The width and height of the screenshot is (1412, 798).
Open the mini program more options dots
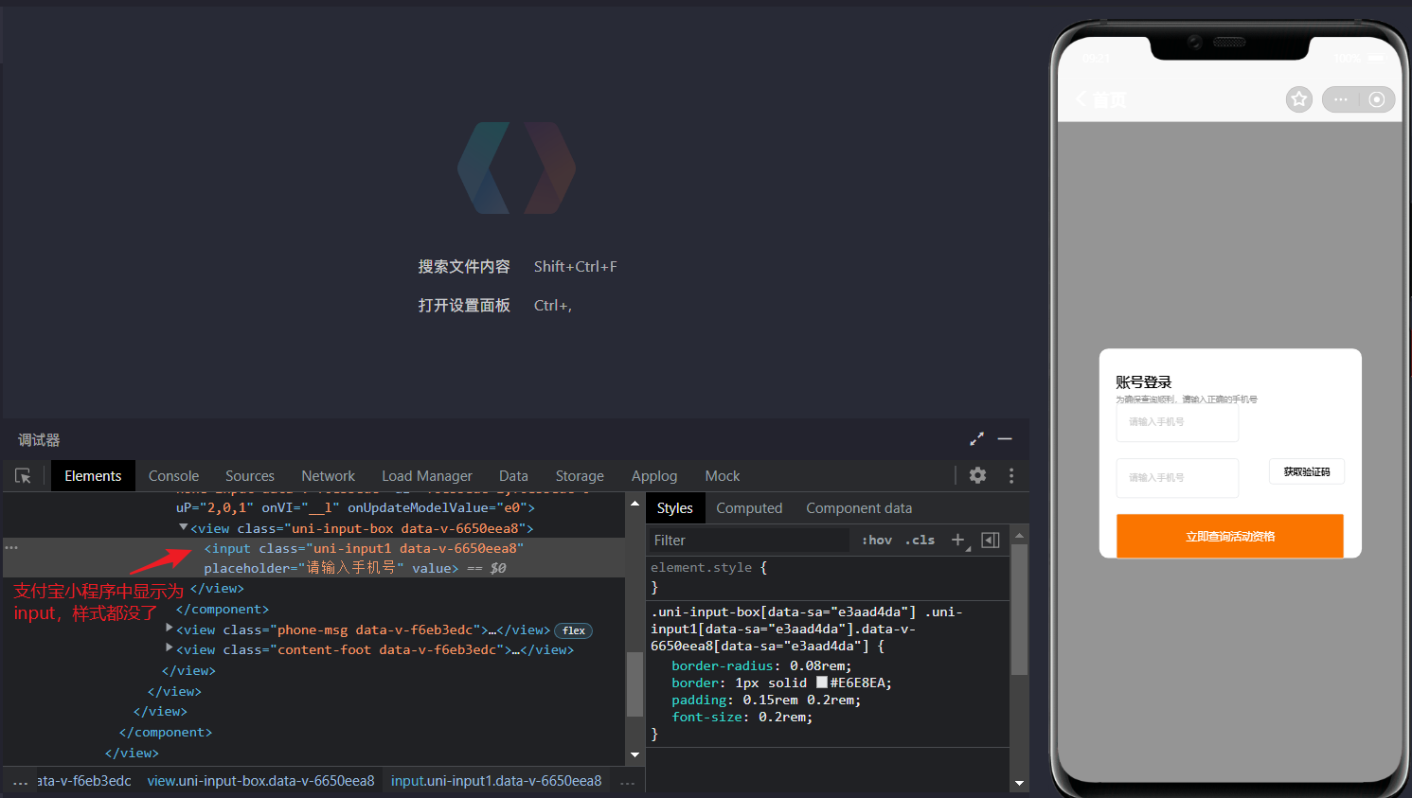pyautogui.click(x=1341, y=99)
